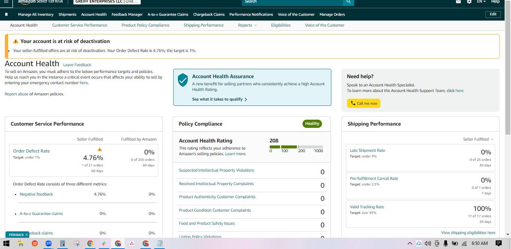Open File Explorer from taskbar
511x249 pixels.
click(x=21, y=243)
